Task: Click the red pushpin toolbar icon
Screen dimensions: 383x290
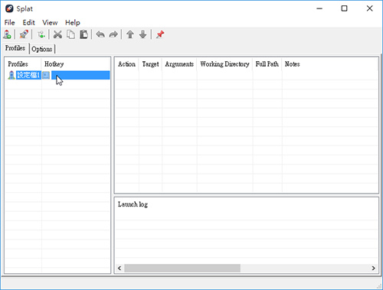Action: click(160, 34)
